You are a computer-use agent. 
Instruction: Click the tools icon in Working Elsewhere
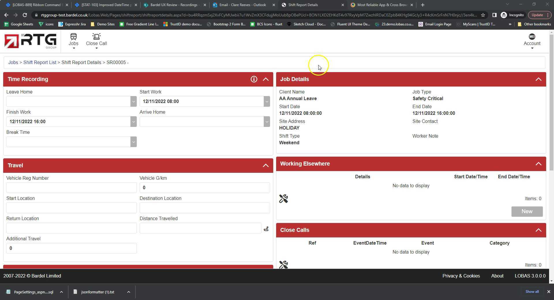pos(283,199)
